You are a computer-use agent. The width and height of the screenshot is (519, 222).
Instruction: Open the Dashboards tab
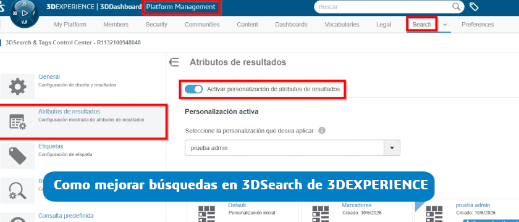(291, 25)
